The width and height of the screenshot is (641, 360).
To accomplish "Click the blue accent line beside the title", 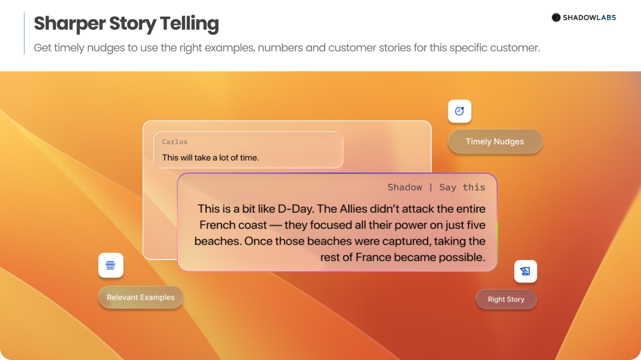I will (24, 33).
